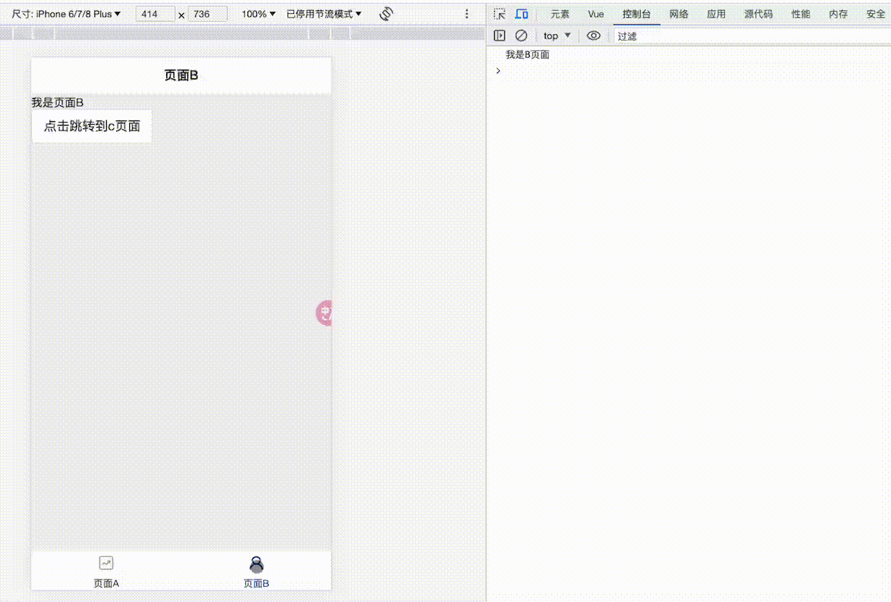The image size is (891, 602).
Task: Open the 安全 tab
Action: click(876, 14)
